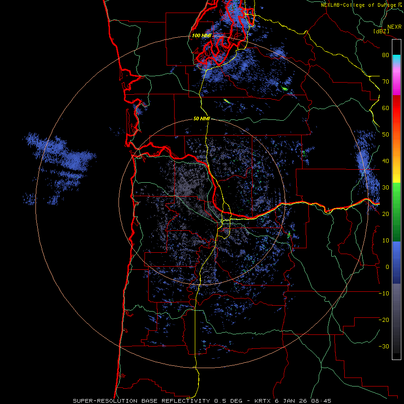Viewport: 404px width, 404px height.
Task: Click the -20 value on the dBZ scale
Action: 384,320
